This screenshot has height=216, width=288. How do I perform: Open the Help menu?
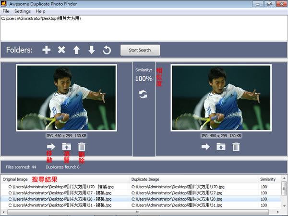(x=41, y=11)
